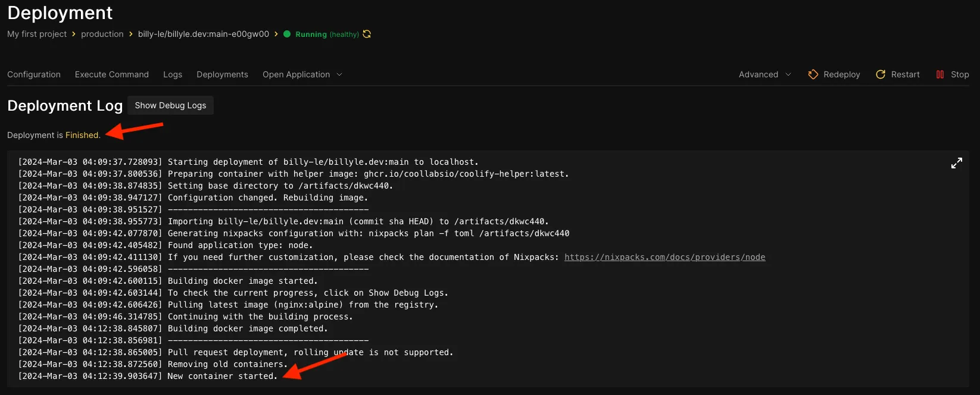Viewport: 980px width, 395px height.
Task: Open the Logs tab
Action: click(173, 74)
